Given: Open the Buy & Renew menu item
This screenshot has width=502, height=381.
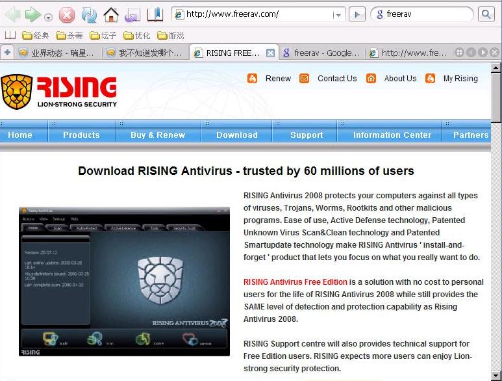Looking at the screenshot, I should coord(158,135).
